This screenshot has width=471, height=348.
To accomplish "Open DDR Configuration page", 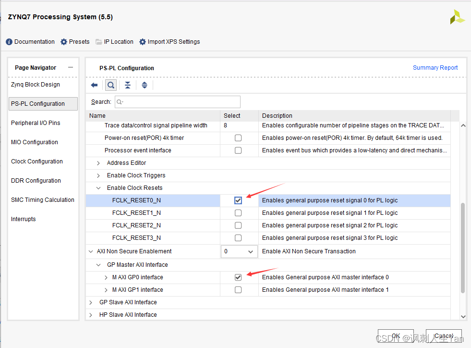I will coord(36,181).
